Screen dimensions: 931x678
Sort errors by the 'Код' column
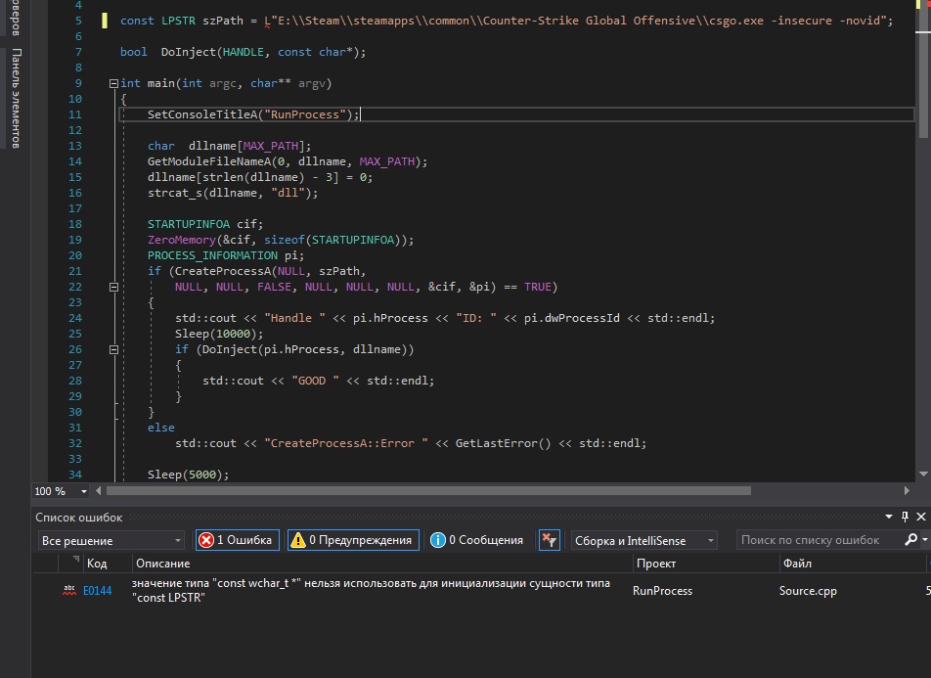[x=97, y=564]
